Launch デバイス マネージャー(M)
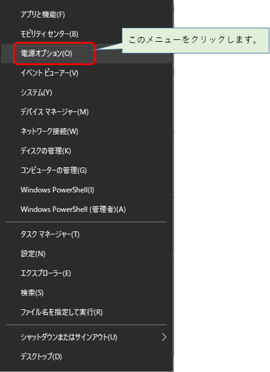 tap(86, 112)
